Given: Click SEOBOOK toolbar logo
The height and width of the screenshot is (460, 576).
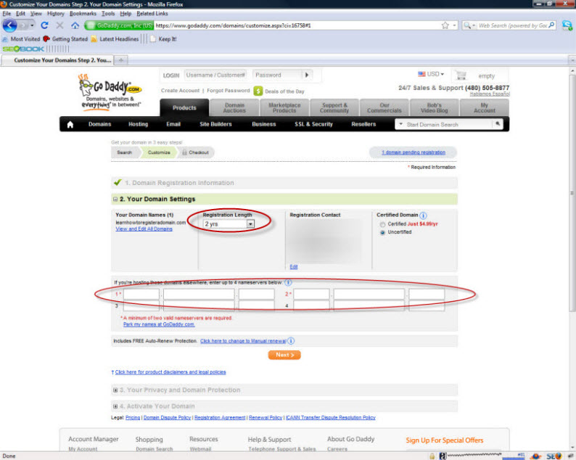Looking at the screenshot, I should pyautogui.click(x=23, y=49).
